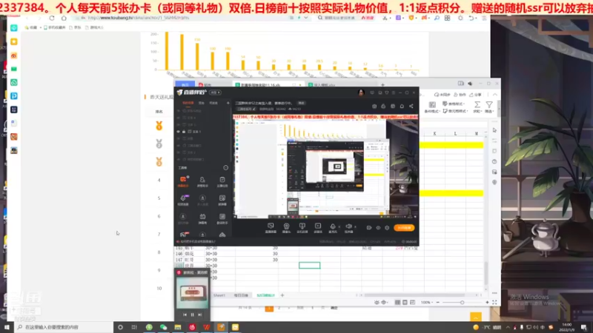Select the second scene tab in streaming app
Screen dimensions: 593x333
[202, 103]
